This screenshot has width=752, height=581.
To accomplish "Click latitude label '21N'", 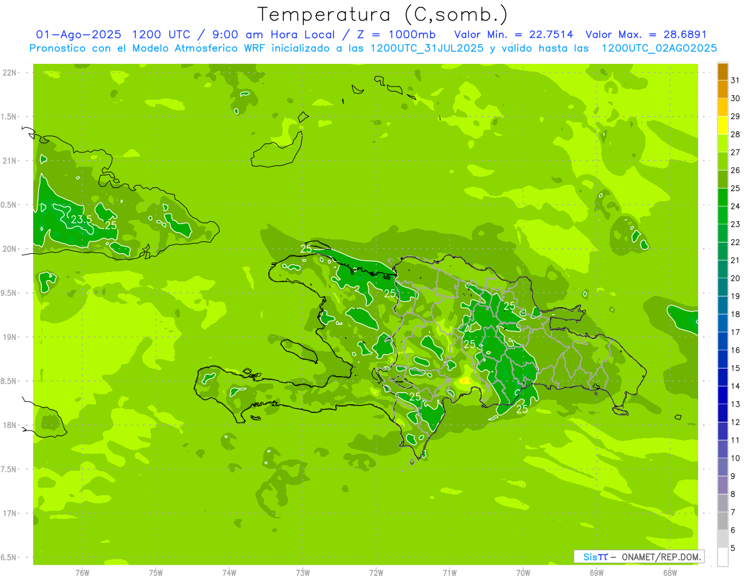I will coord(9,160).
